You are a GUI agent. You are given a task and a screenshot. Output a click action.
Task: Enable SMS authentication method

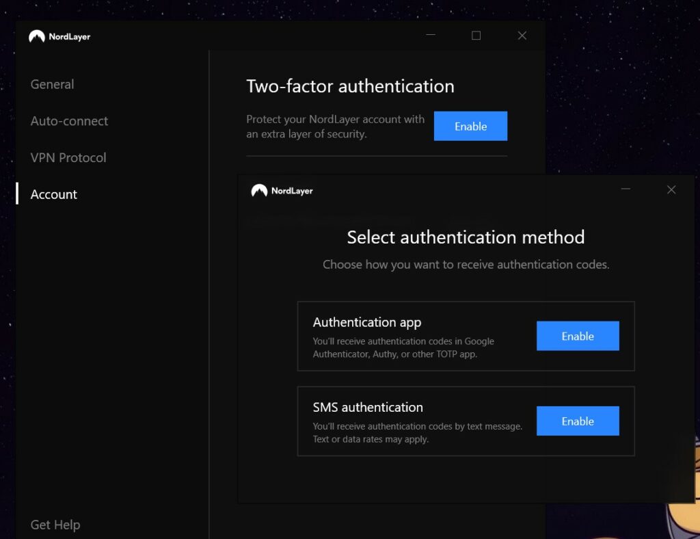coord(578,421)
